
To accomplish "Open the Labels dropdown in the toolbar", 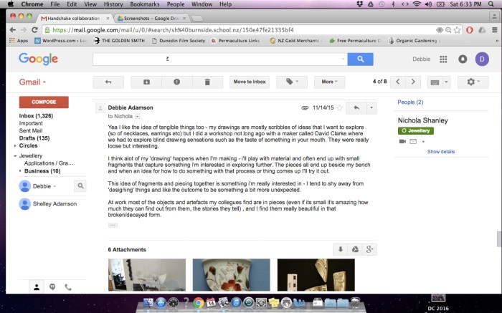I will [292, 82].
